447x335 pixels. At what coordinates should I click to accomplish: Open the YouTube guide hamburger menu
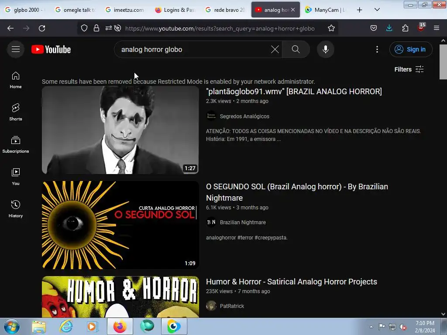tap(16, 49)
